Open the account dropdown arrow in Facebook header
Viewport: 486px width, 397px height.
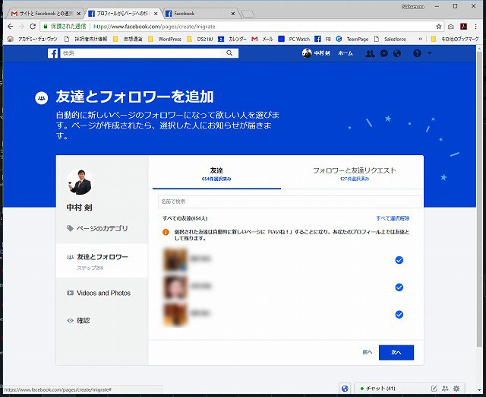pyautogui.click(x=429, y=53)
